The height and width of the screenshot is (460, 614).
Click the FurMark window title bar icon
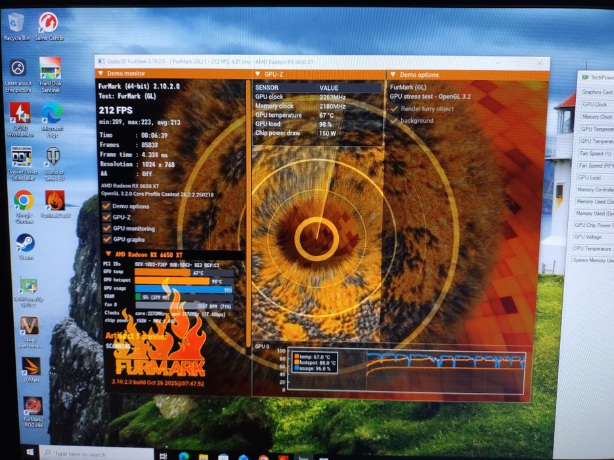(101, 61)
